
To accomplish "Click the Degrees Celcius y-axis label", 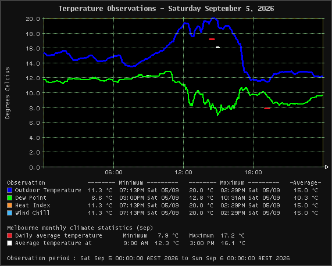I will tap(8, 93).
